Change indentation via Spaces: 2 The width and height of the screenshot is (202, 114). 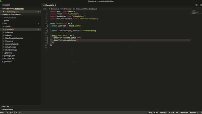(163, 113)
